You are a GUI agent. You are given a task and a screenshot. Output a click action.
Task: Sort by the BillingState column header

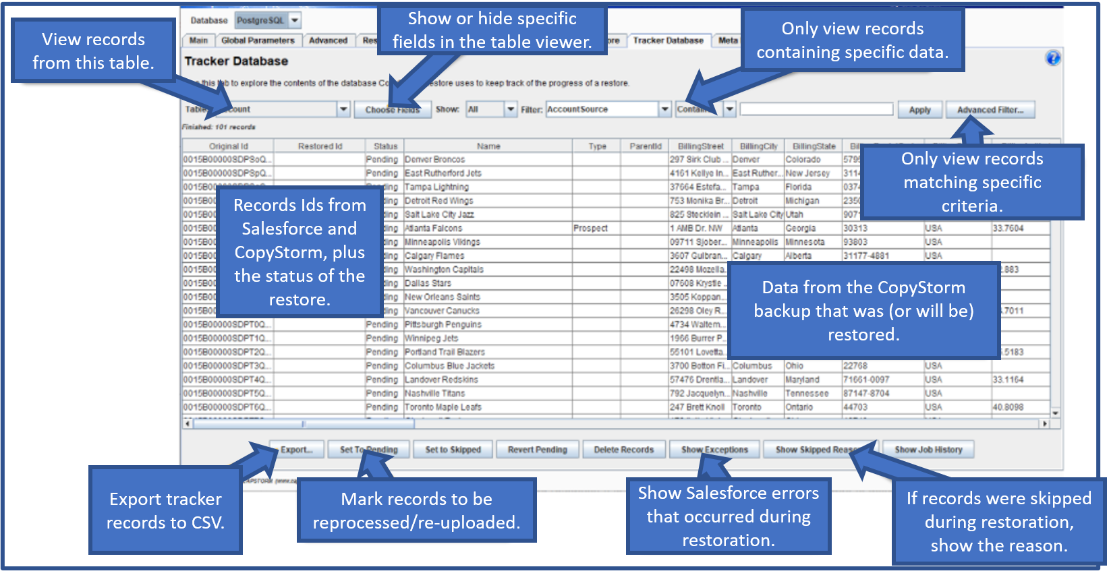[x=814, y=146]
